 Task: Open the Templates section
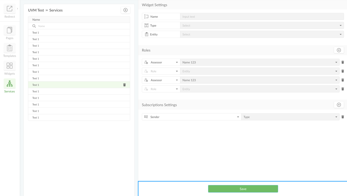tap(9, 48)
